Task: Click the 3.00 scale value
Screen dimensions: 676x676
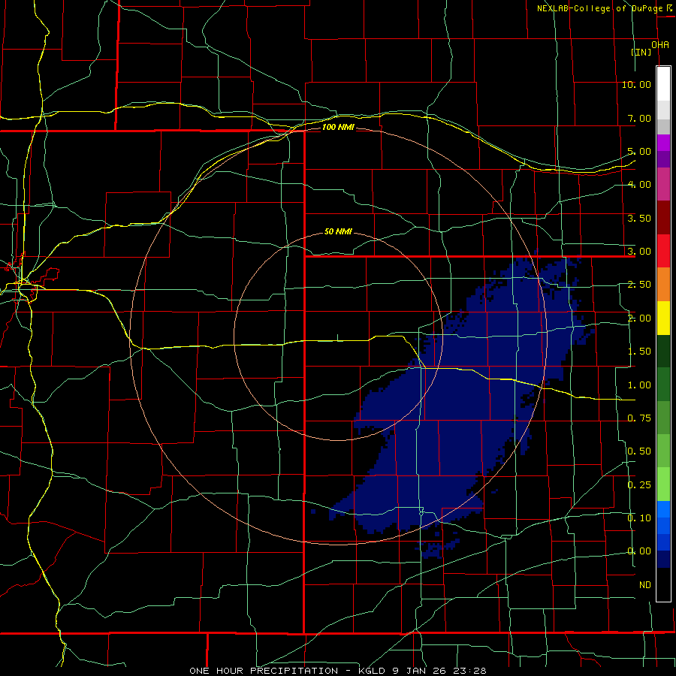Action: pos(639,252)
